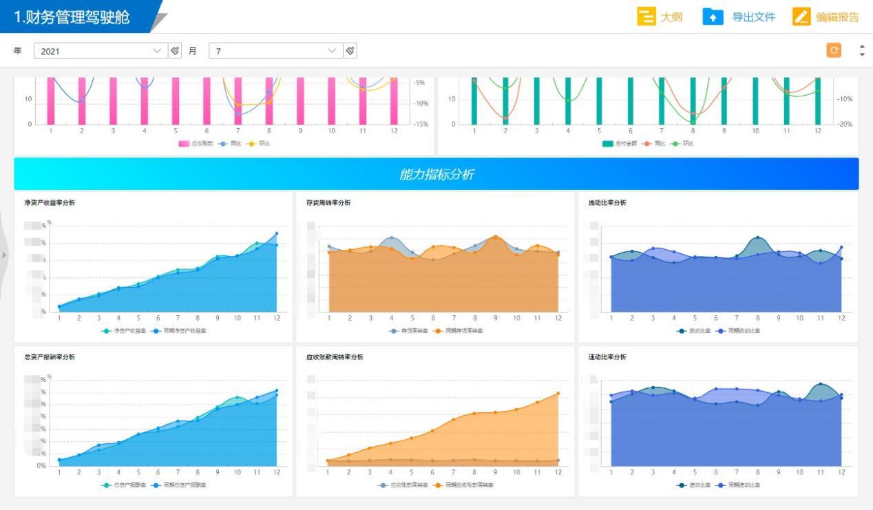Screen dimensions: 873x510
Task: Clear the year filter with its eraser icon
Action: (x=175, y=50)
